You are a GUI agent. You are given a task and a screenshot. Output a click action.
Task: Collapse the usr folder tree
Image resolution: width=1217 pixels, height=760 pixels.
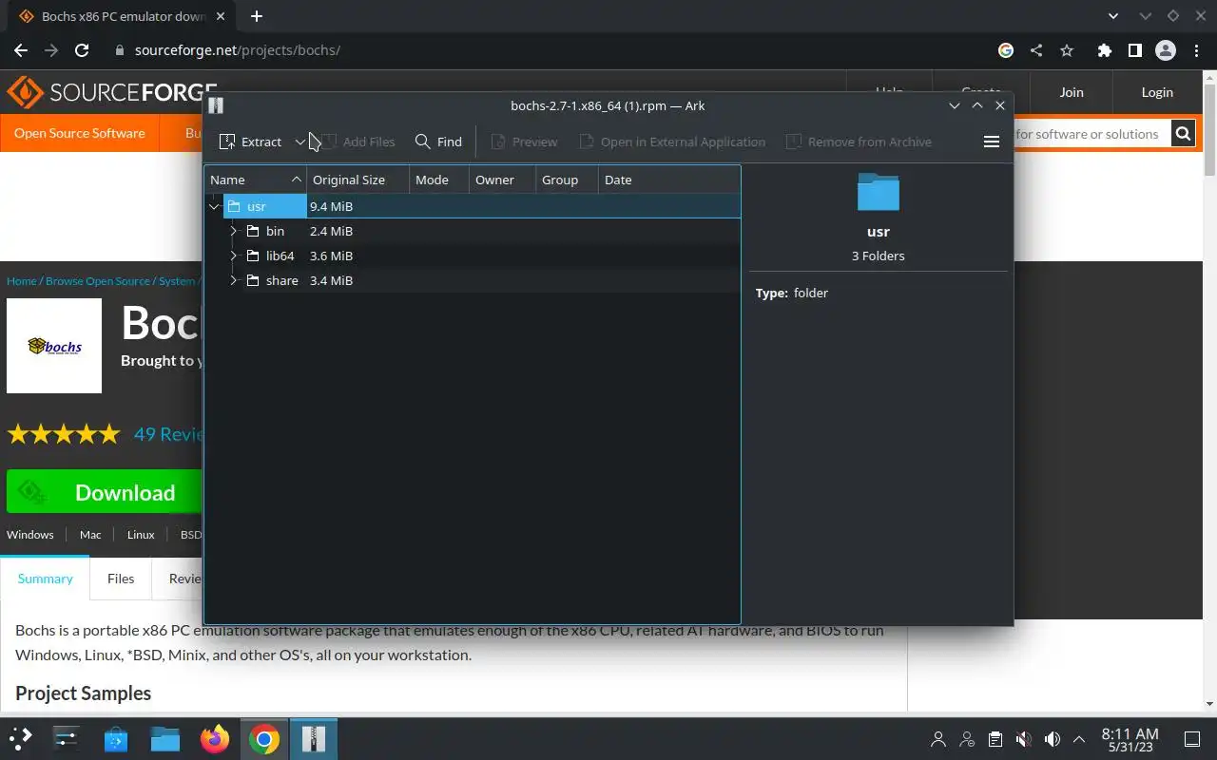point(214,206)
